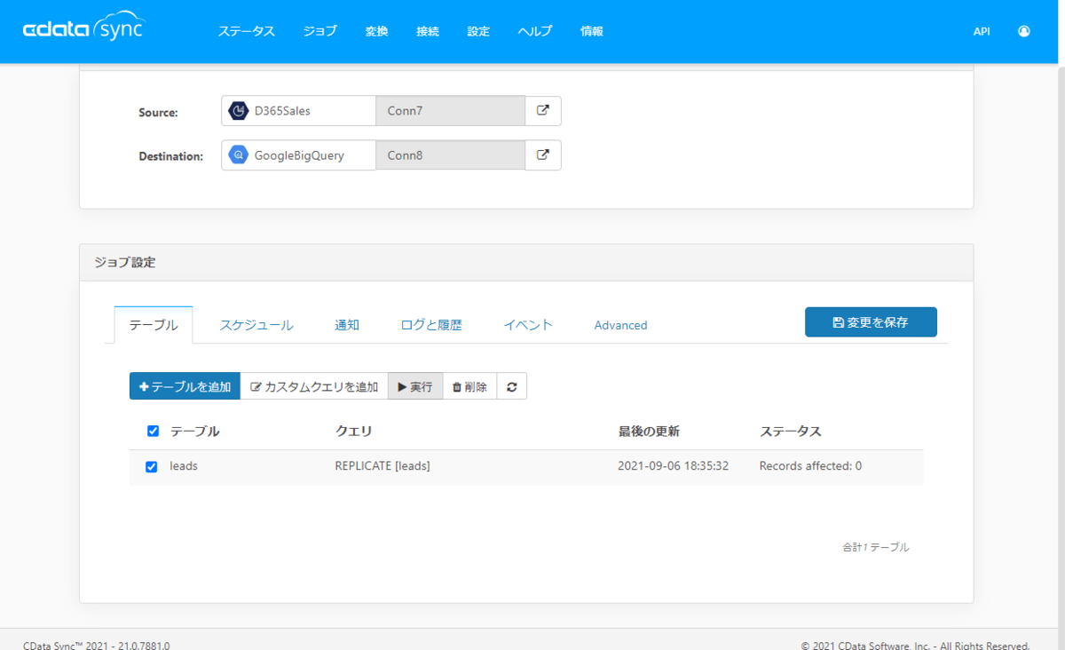Click カスタムクエリを追加 button
Viewport: 1065px width, 650px height.
pos(314,386)
